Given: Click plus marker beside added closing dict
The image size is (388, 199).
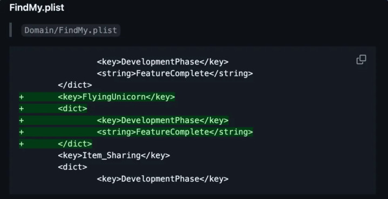Looking at the screenshot, I should tap(22, 144).
